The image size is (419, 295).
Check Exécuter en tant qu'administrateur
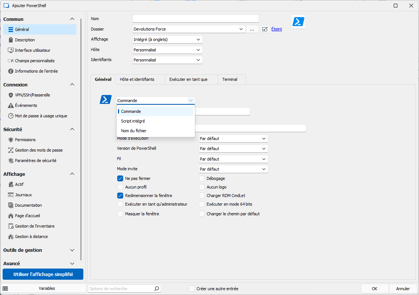pyautogui.click(x=120, y=204)
